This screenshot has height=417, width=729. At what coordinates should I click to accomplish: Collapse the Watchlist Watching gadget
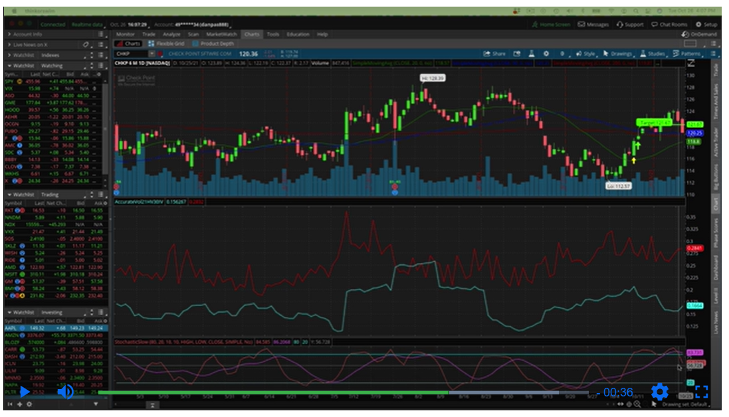[9, 66]
